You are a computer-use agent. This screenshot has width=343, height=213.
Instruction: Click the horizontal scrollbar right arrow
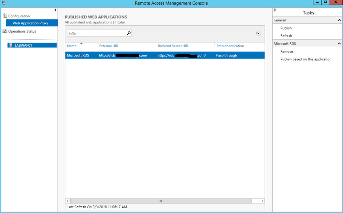(x=262, y=201)
